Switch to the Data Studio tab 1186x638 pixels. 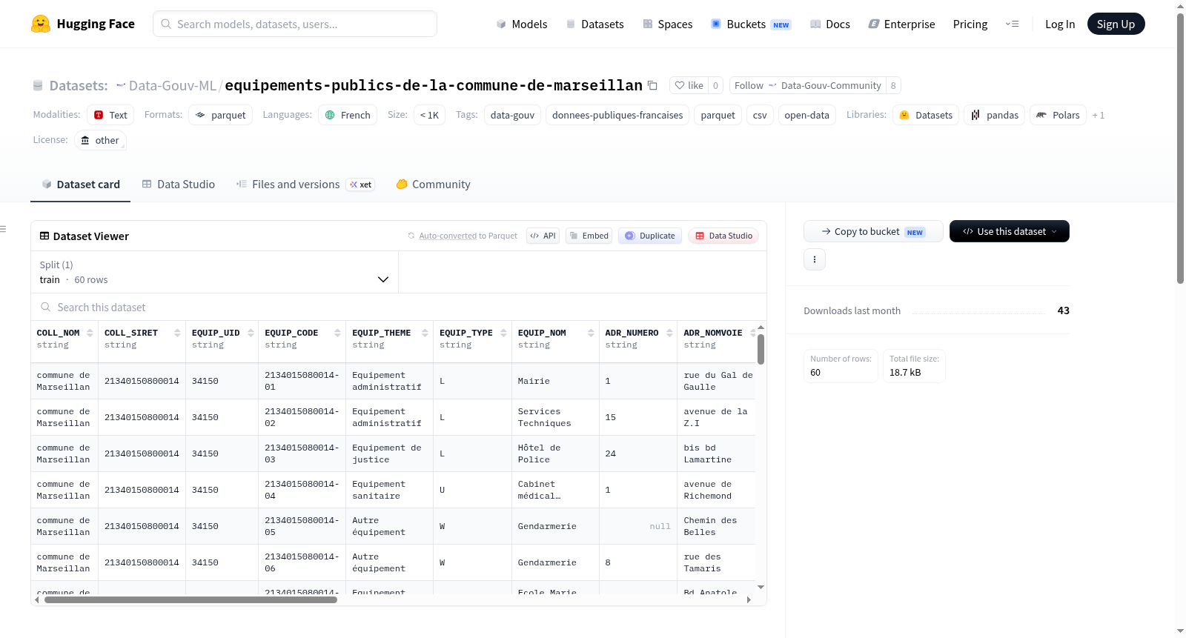(179, 184)
